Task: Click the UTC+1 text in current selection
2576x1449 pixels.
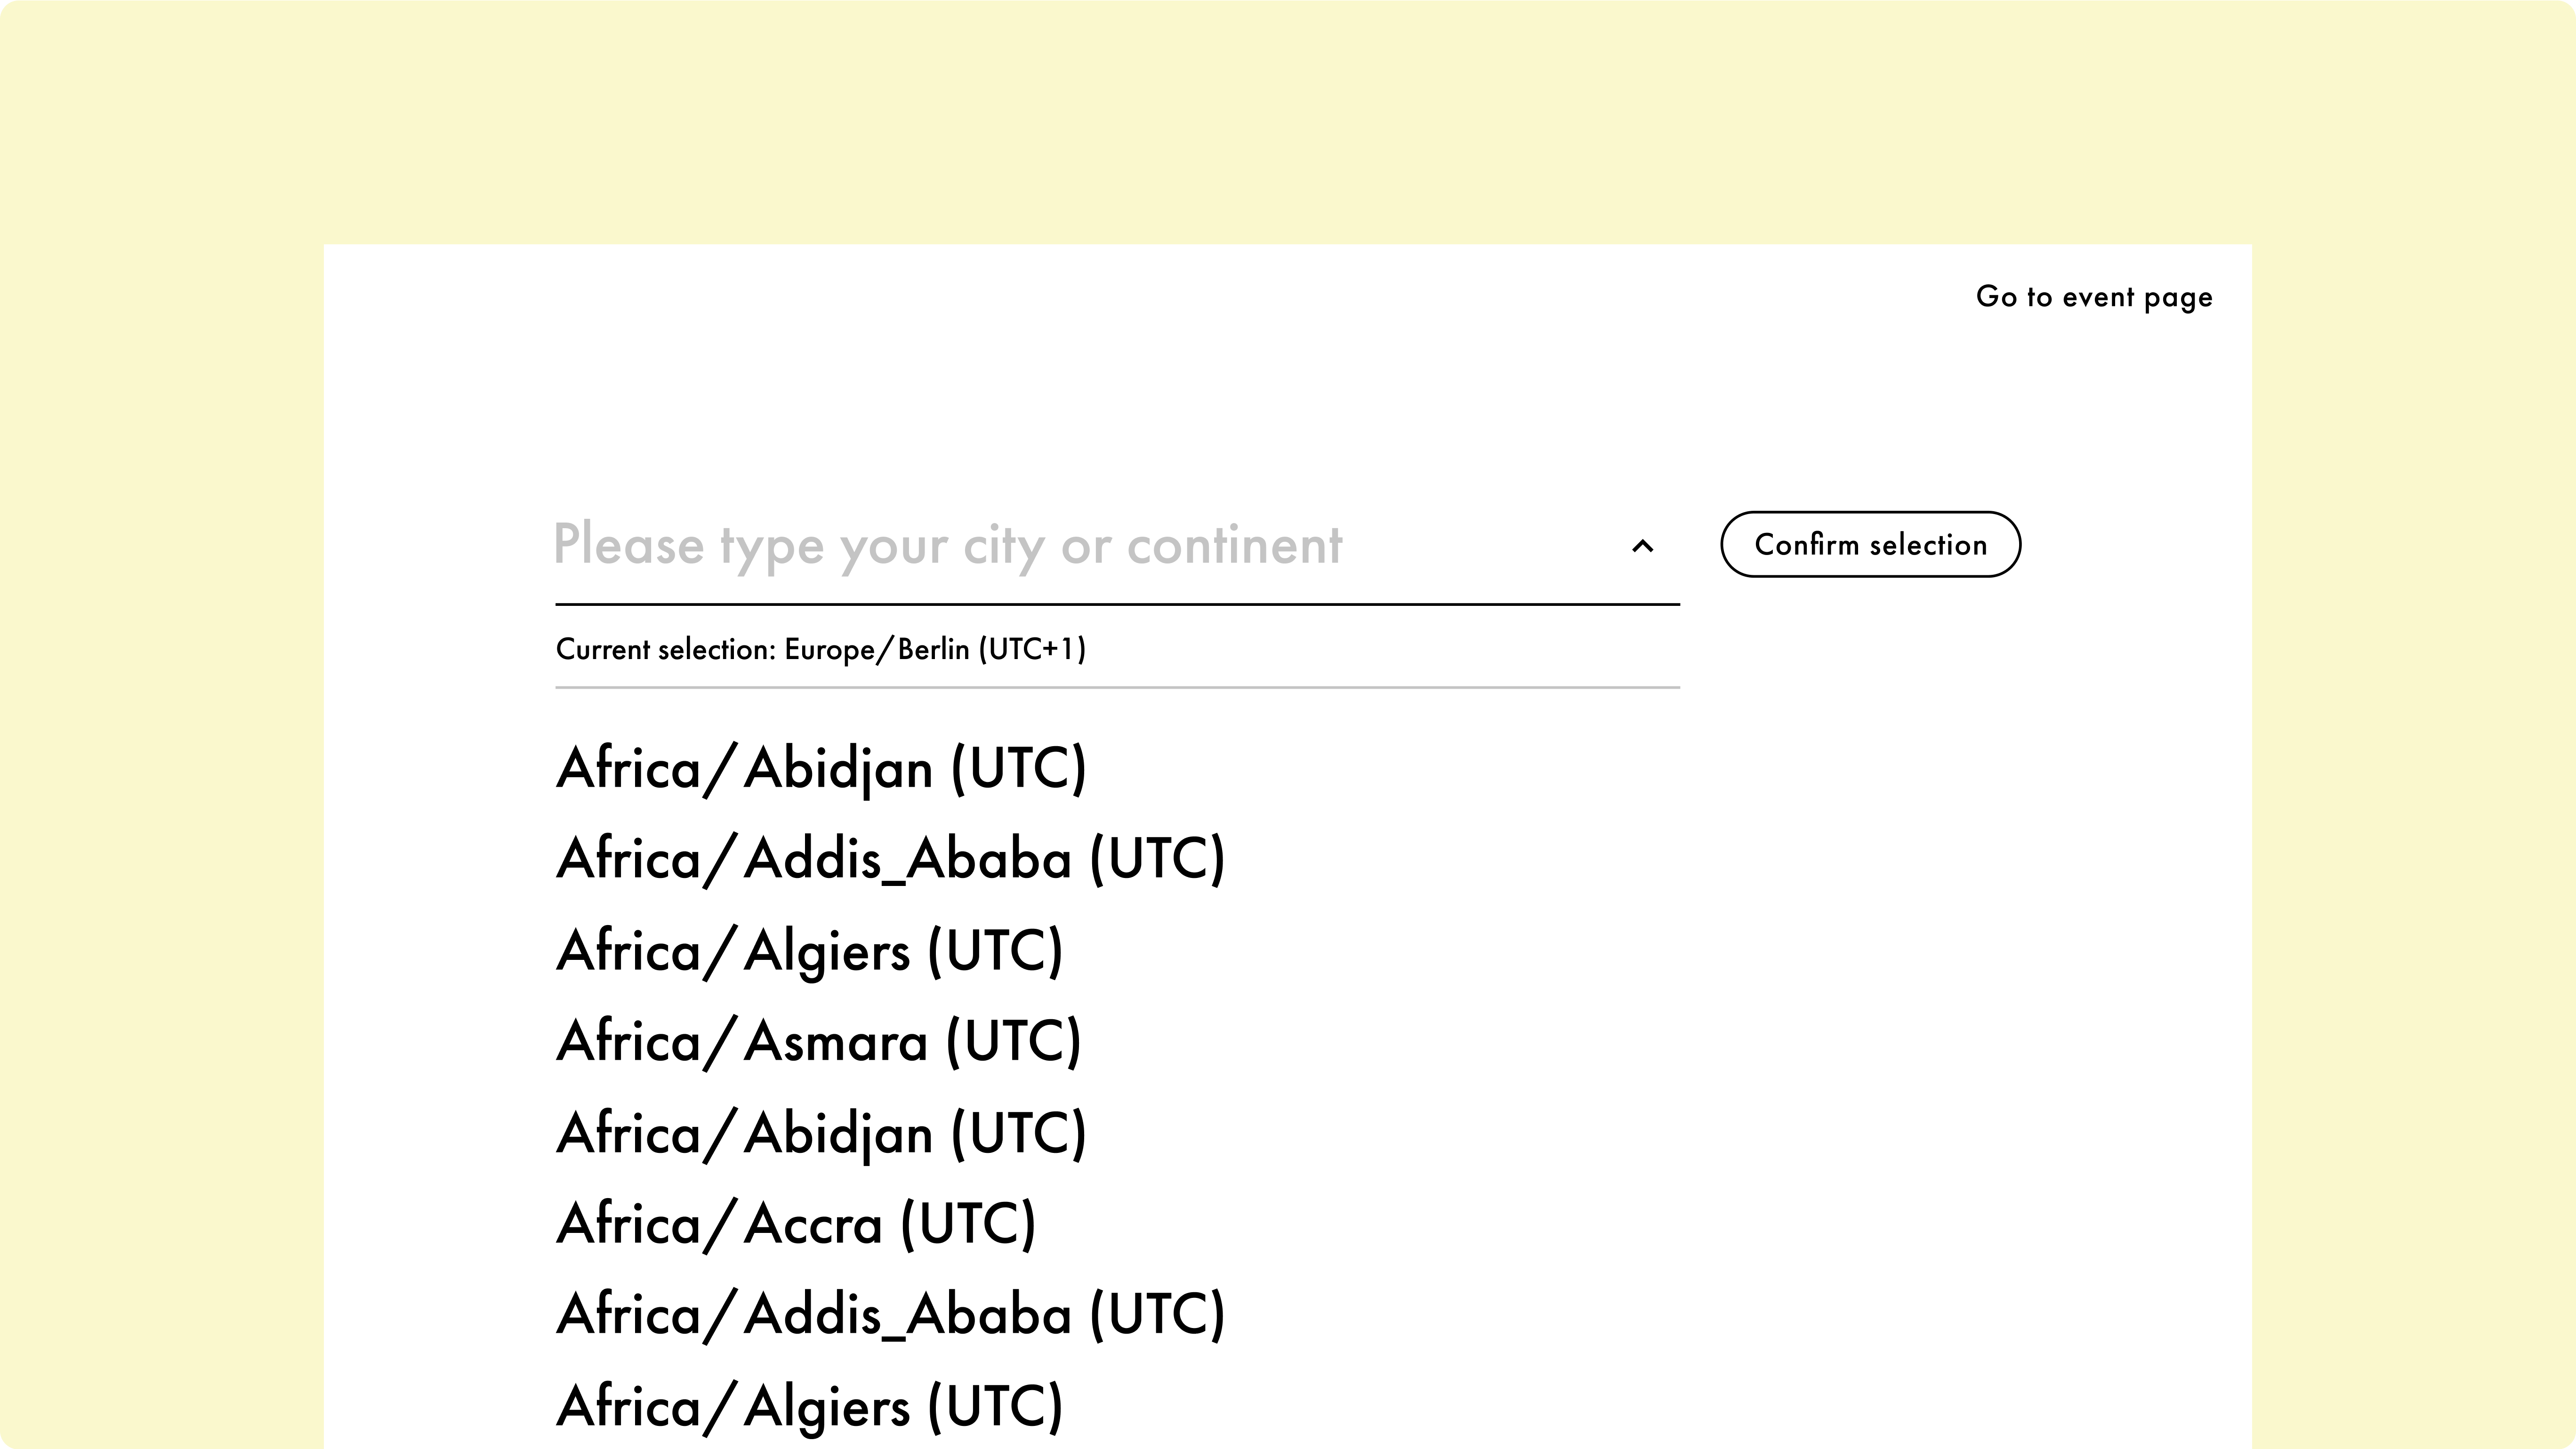Action: pyautogui.click(x=1032, y=650)
